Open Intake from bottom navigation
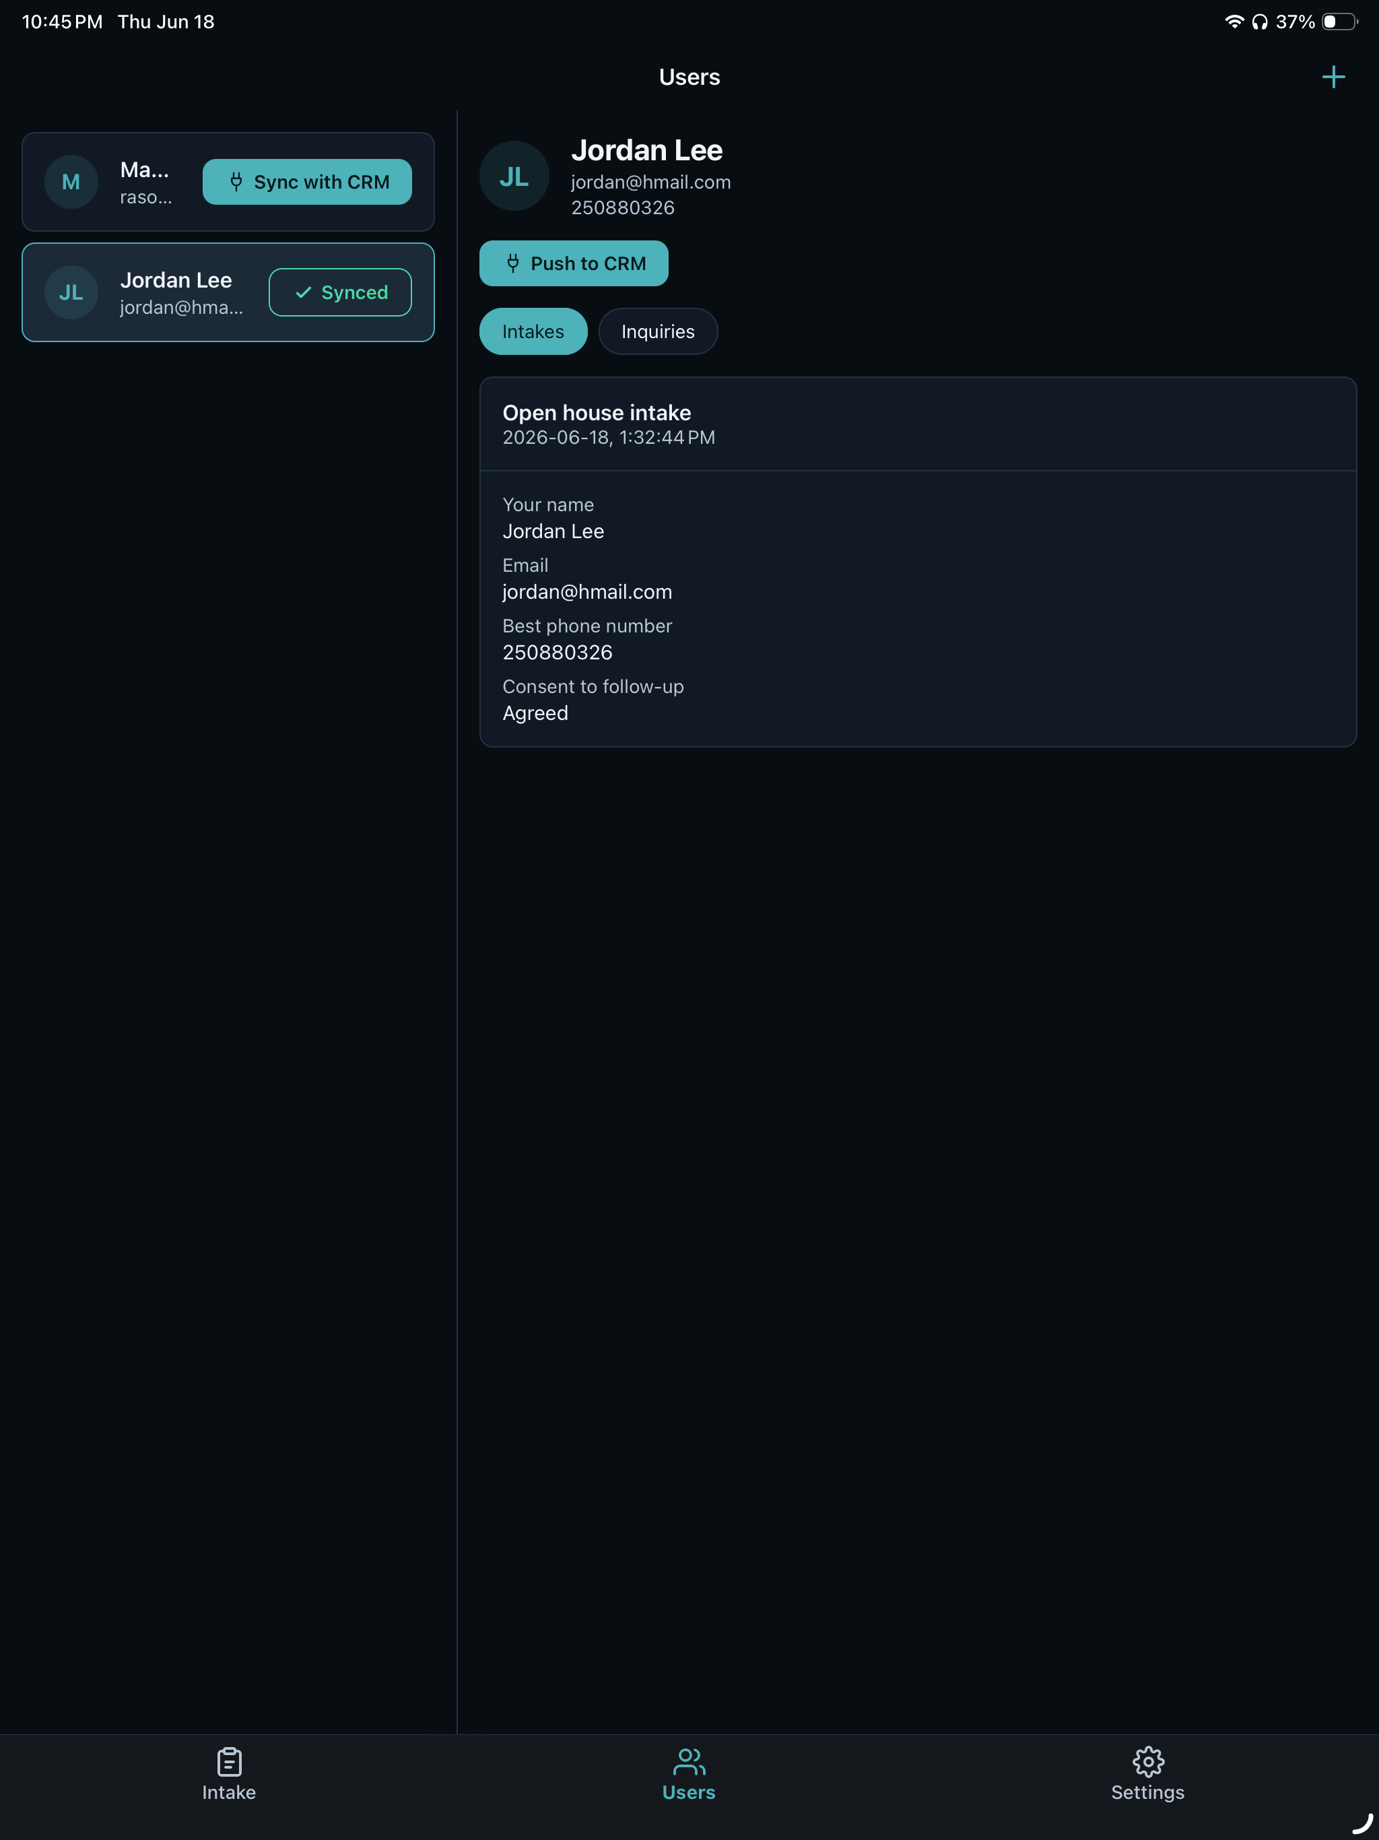This screenshot has width=1379, height=1840. click(229, 1774)
